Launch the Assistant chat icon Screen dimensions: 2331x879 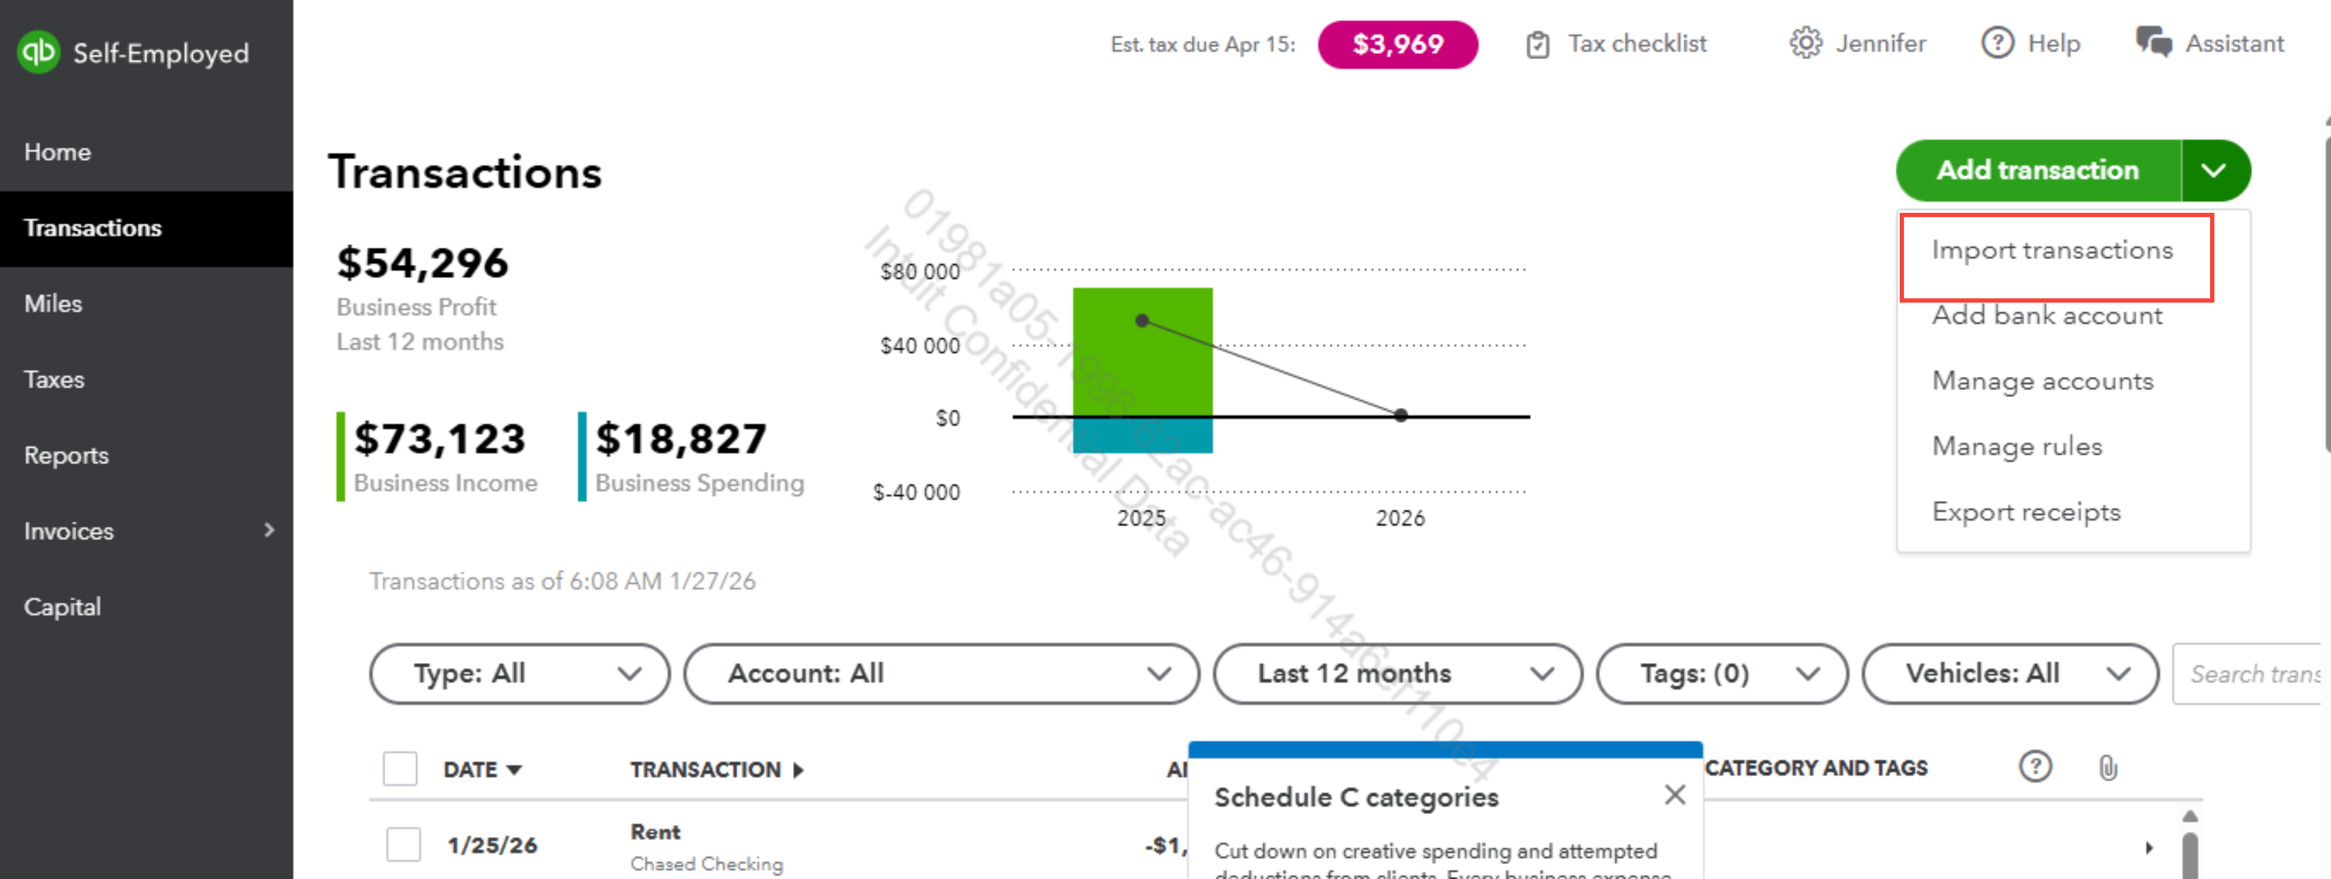[2153, 42]
